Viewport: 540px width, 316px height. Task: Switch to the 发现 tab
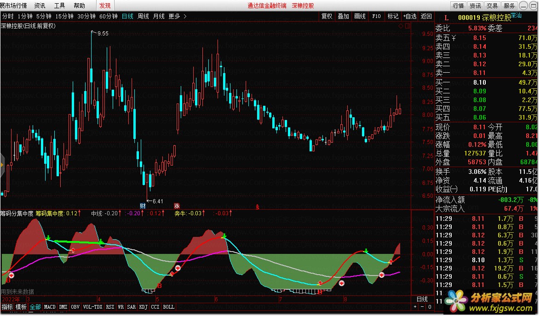pyautogui.click(x=105, y=6)
